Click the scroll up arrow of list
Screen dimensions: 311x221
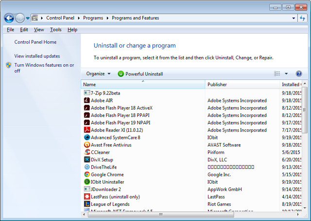coord(305,83)
